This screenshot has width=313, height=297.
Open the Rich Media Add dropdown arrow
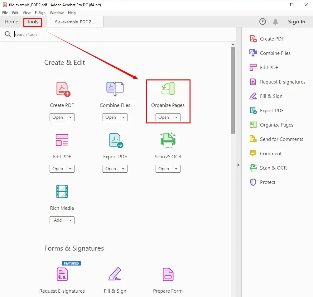tap(70, 220)
